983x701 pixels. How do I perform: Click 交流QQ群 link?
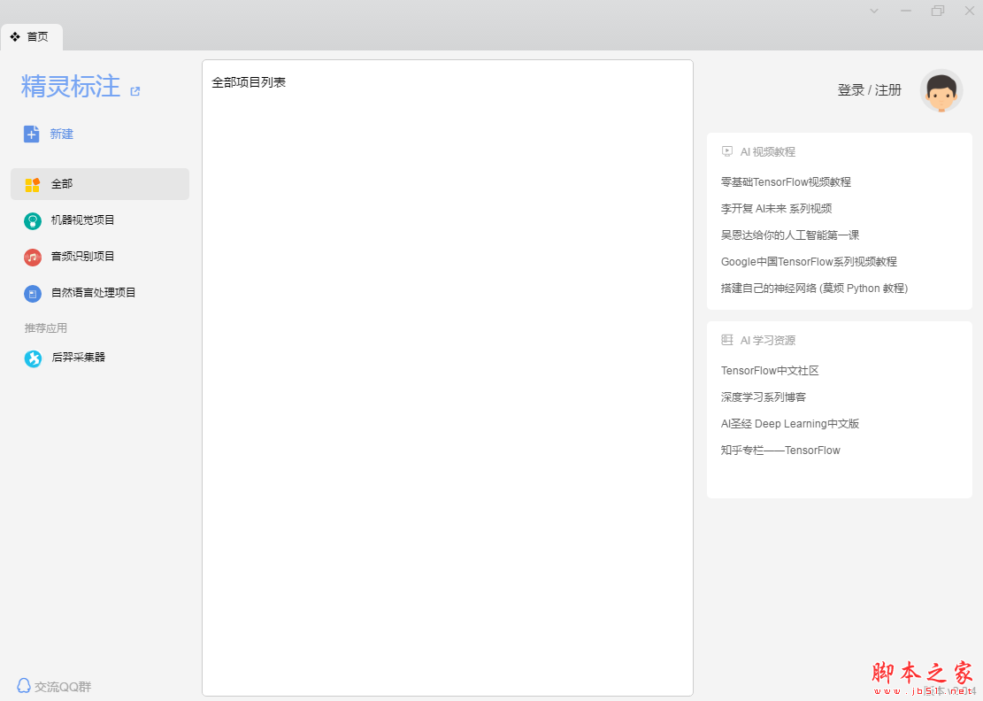[63, 687]
